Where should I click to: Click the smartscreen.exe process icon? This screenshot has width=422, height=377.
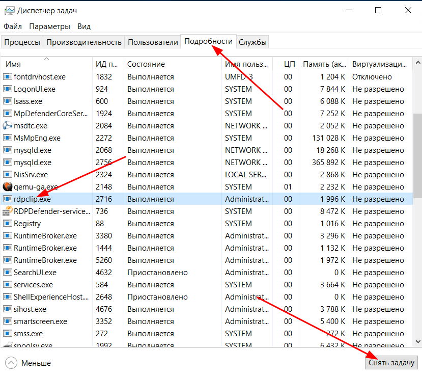coord(8,321)
